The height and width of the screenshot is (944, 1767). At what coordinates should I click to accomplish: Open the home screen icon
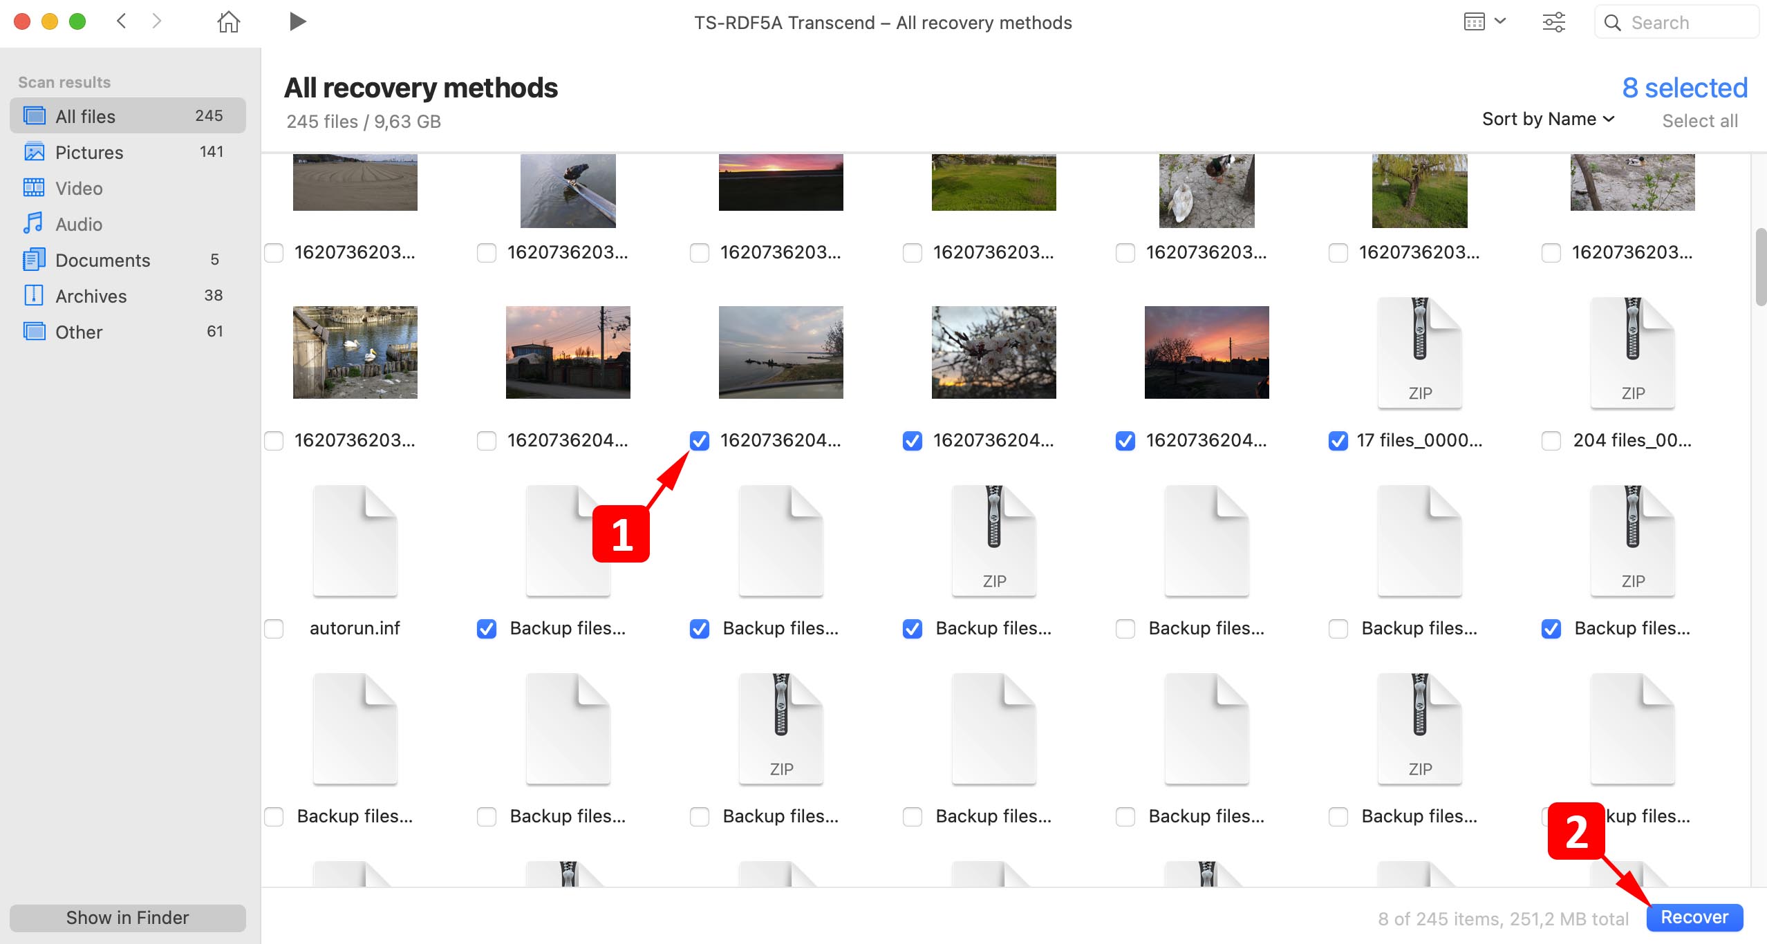pos(228,21)
